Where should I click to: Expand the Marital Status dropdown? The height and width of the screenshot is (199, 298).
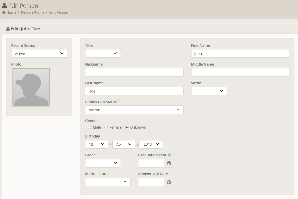tap(108, 182)
